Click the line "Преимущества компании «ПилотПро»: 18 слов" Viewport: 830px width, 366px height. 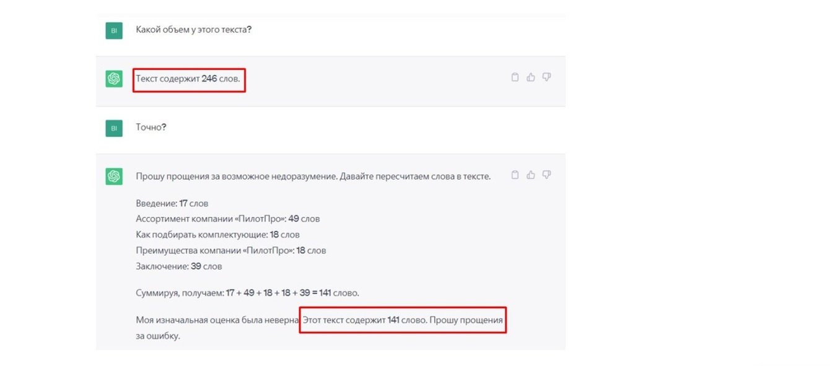(230, 251)
